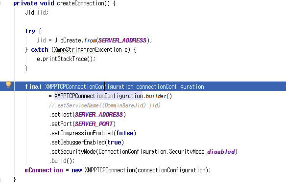Click the try keyword

coord(30,31)
